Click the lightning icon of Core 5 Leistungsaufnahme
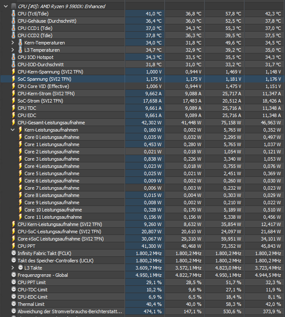Screen dimensions: 285x317 point(20,173)
